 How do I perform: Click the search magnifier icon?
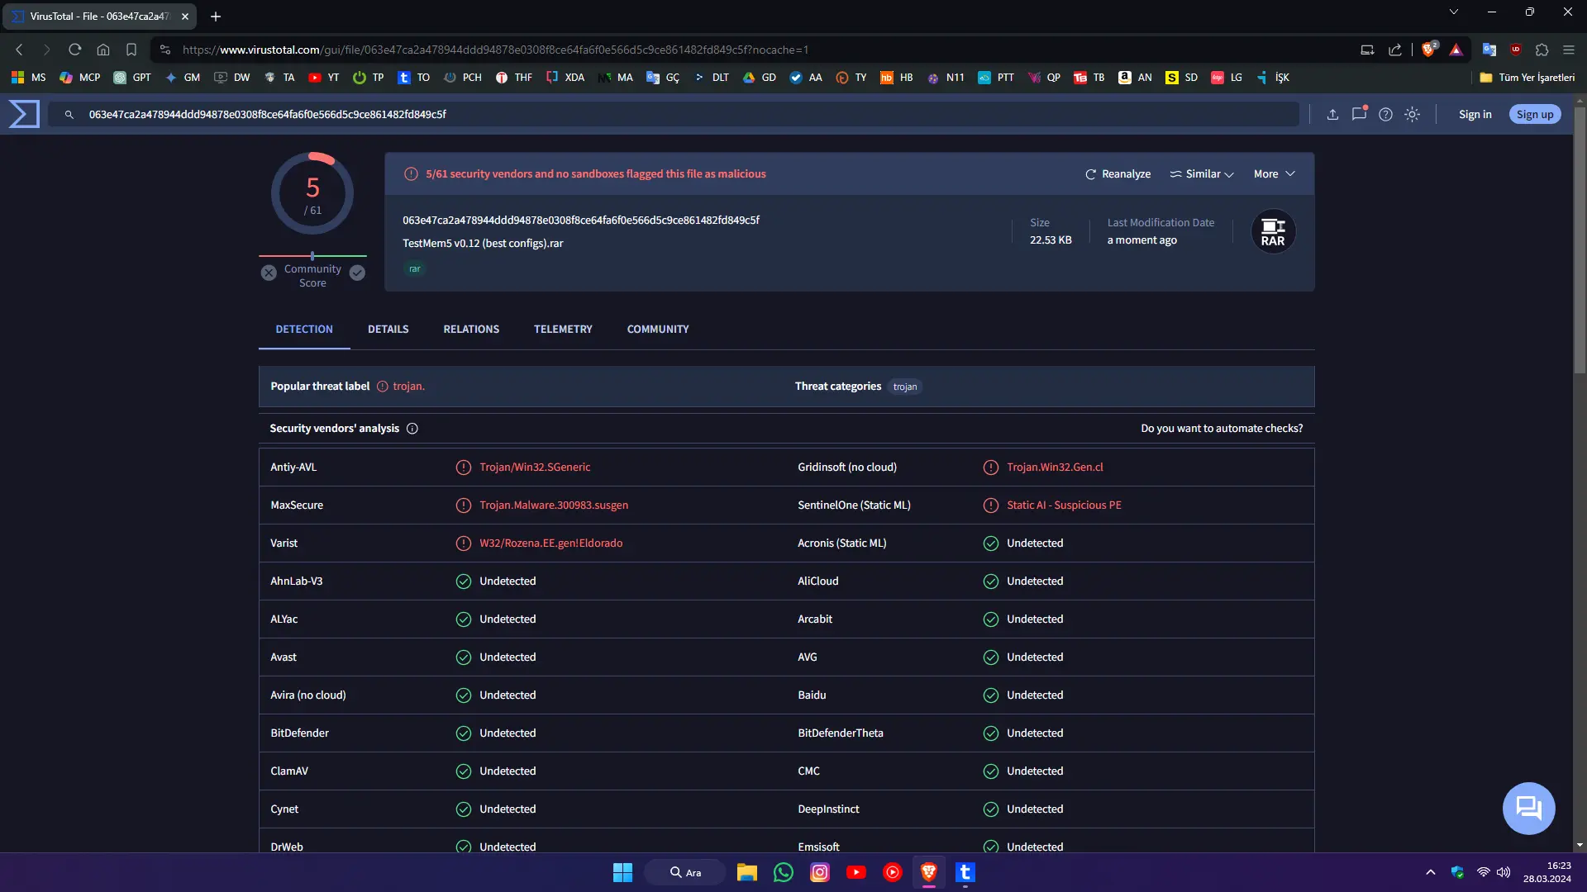pos(69,115)
